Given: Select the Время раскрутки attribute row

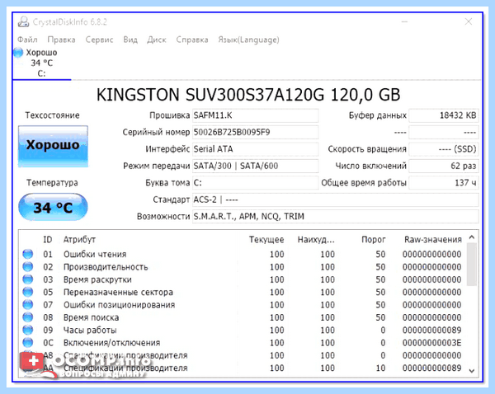Looking at the screenshot, I should click(243, 279).
